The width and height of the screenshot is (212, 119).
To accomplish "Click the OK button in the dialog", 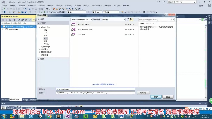I will point(156,97).
